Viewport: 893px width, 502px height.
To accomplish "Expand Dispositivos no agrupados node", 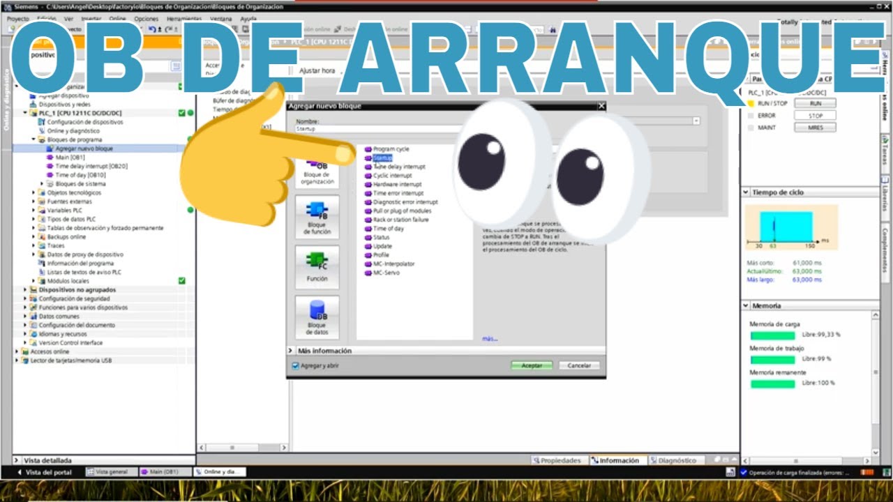I will point(25,289).
